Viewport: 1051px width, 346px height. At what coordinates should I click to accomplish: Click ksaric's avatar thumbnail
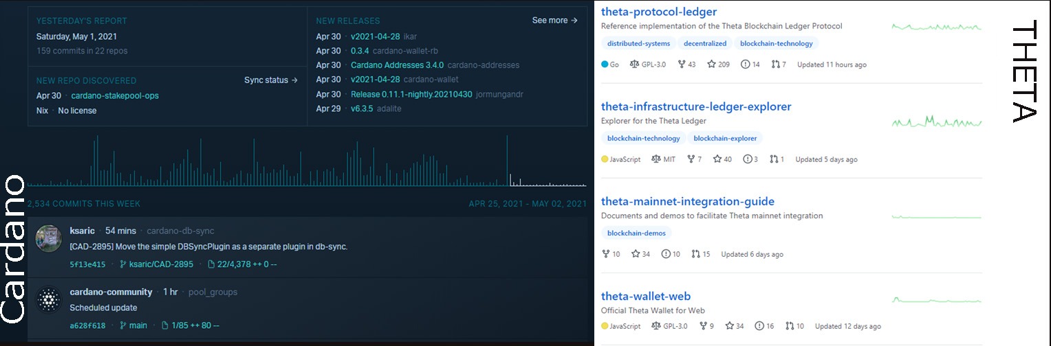pos(49,238)
